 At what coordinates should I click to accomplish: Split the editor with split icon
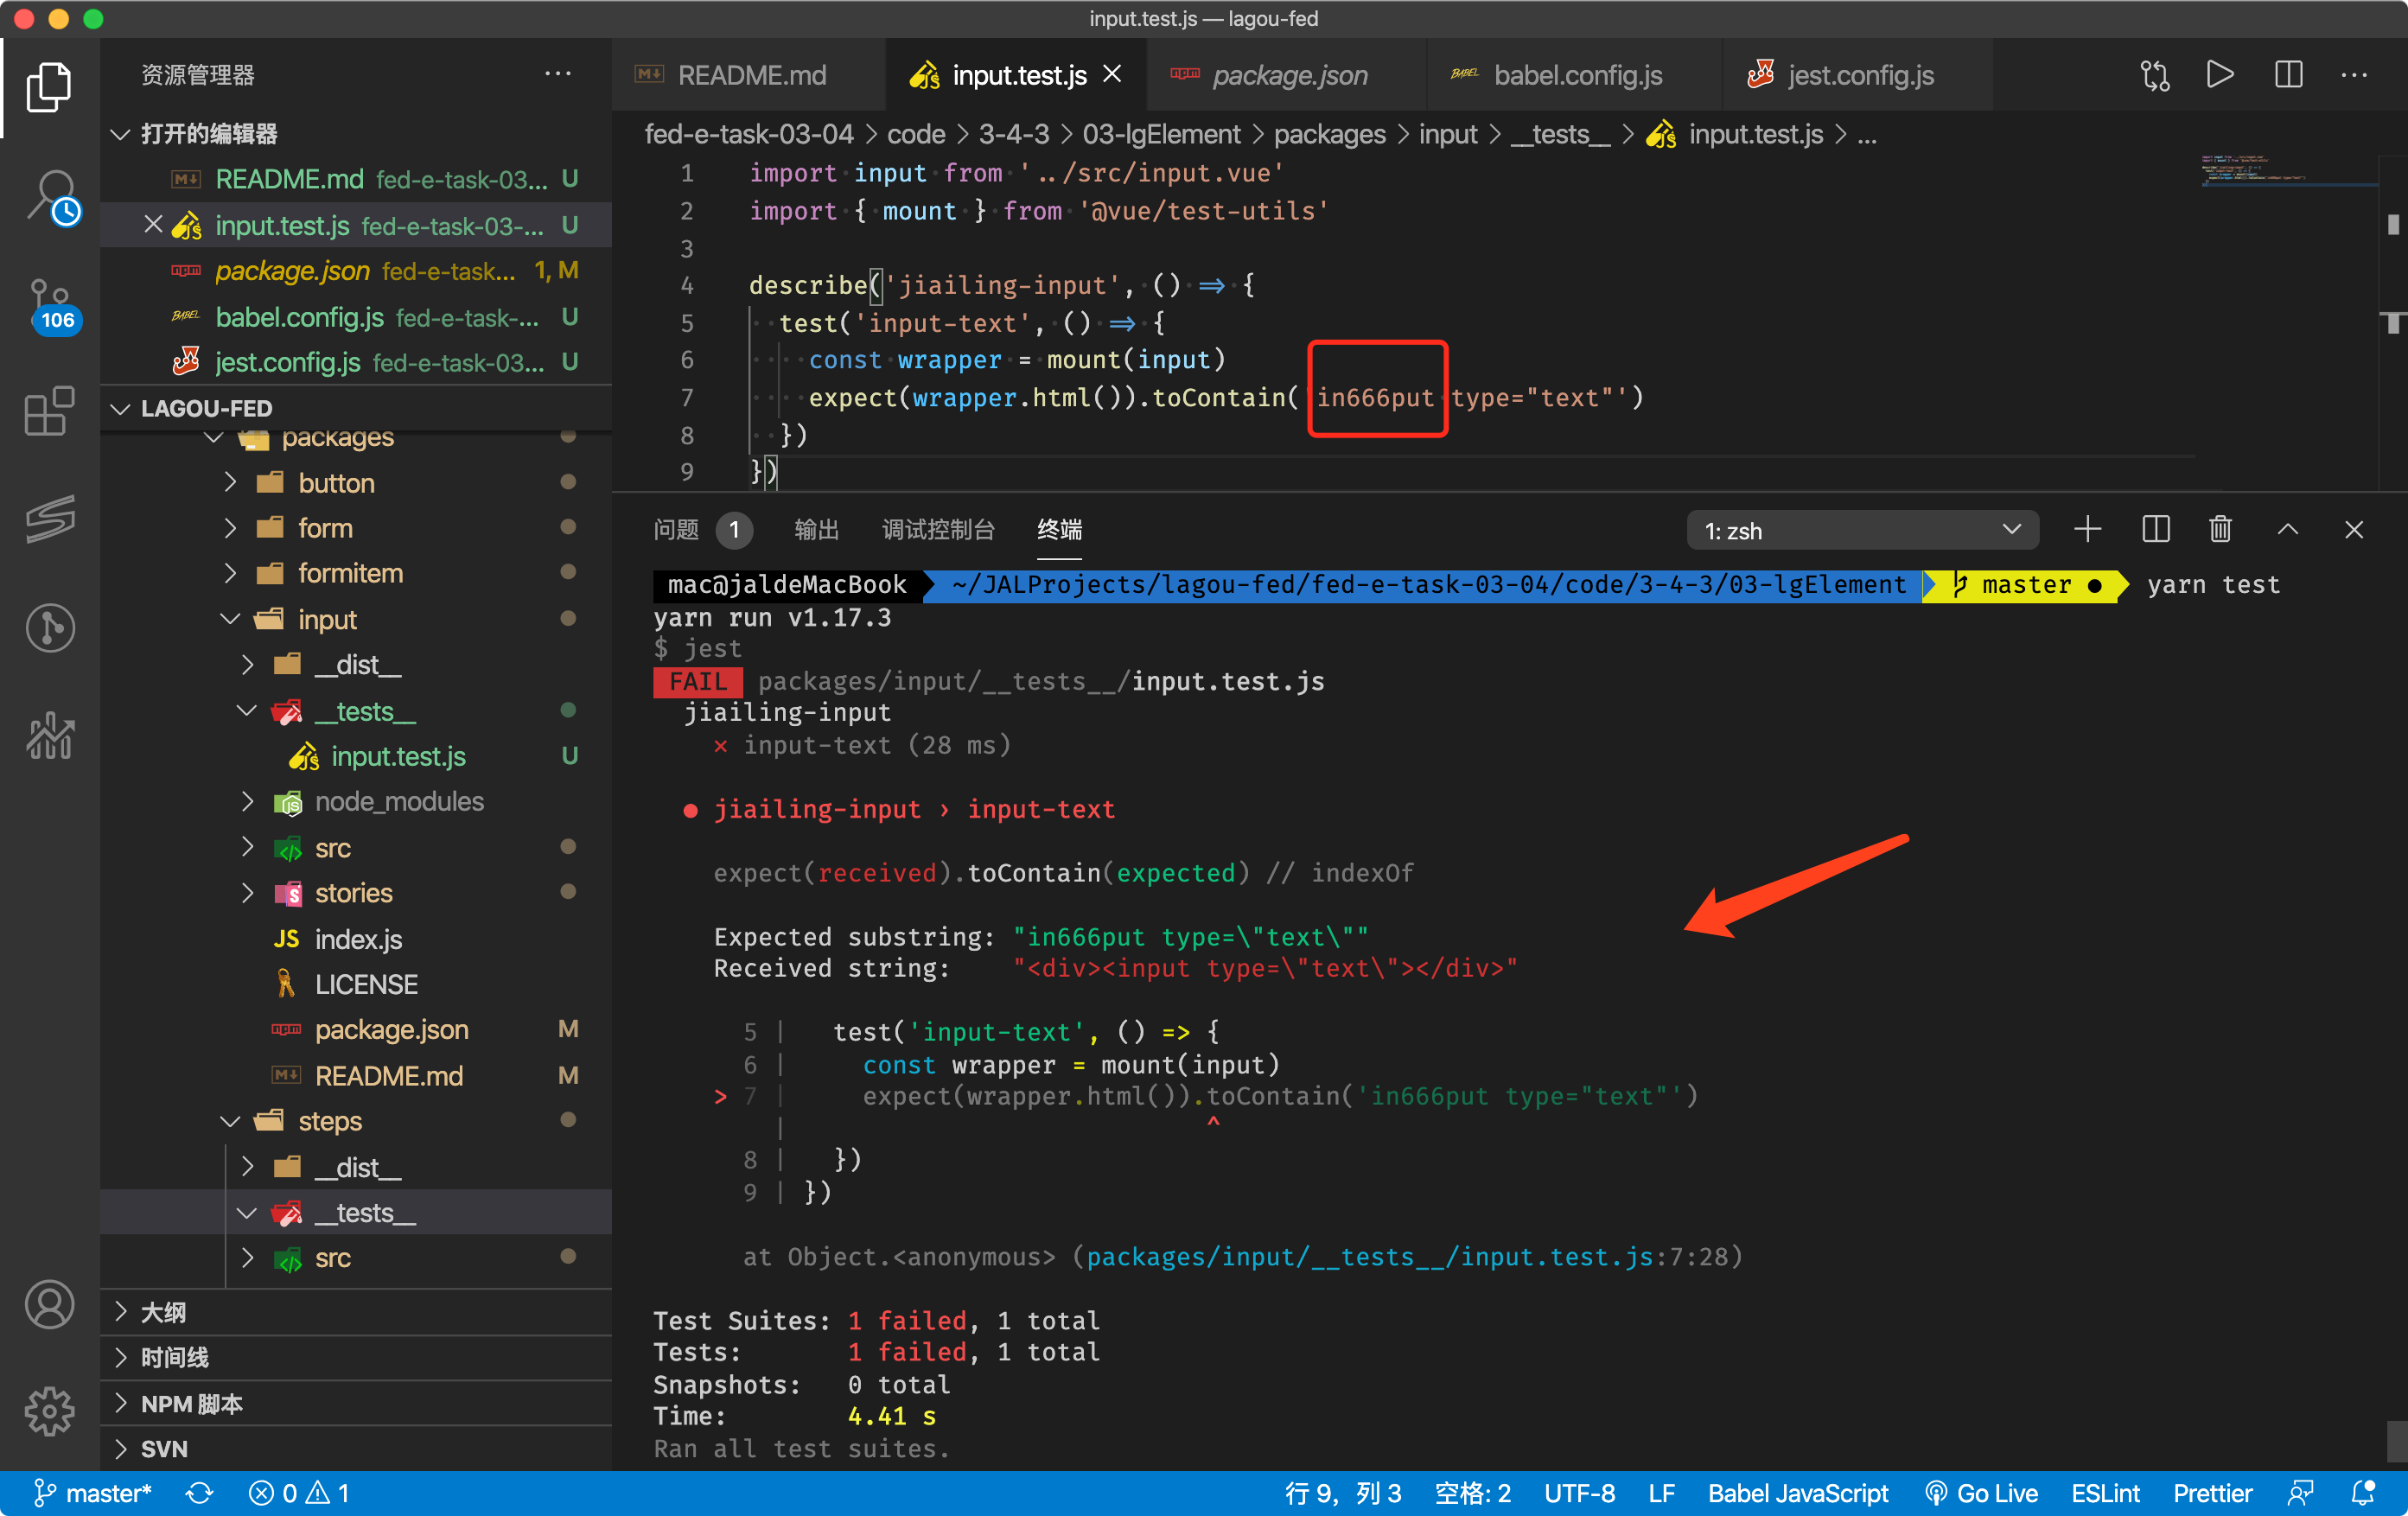(x=2288, y=75)
